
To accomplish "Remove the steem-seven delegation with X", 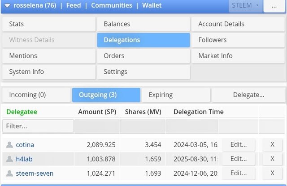I will point(272,173).
